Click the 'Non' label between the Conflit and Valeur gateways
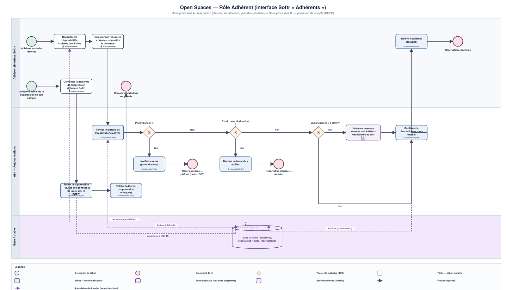 pos(277,130)
